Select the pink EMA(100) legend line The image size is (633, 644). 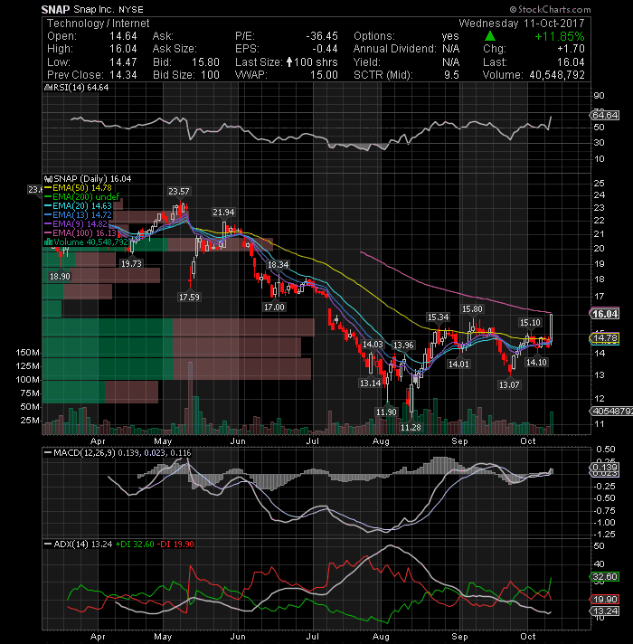[x=48, y=232]
